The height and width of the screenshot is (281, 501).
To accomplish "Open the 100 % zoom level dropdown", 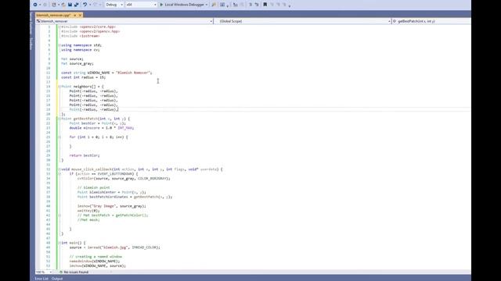I will pos(44,272).
